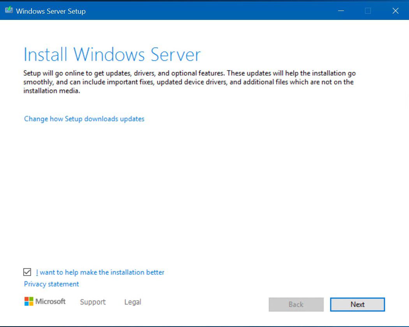Close the Windows Server Setup window
409x327 pixels.
coord(395,11)
